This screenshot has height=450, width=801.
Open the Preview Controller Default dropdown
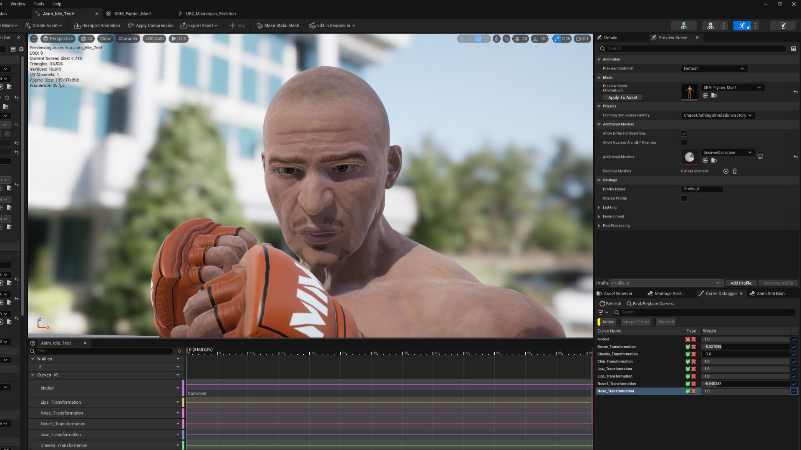tap(714, 69)
